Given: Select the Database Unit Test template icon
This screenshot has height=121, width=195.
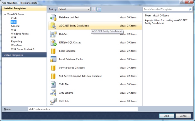Looking at the screenshot, I should pyautogui.click(x=53, y=18).
